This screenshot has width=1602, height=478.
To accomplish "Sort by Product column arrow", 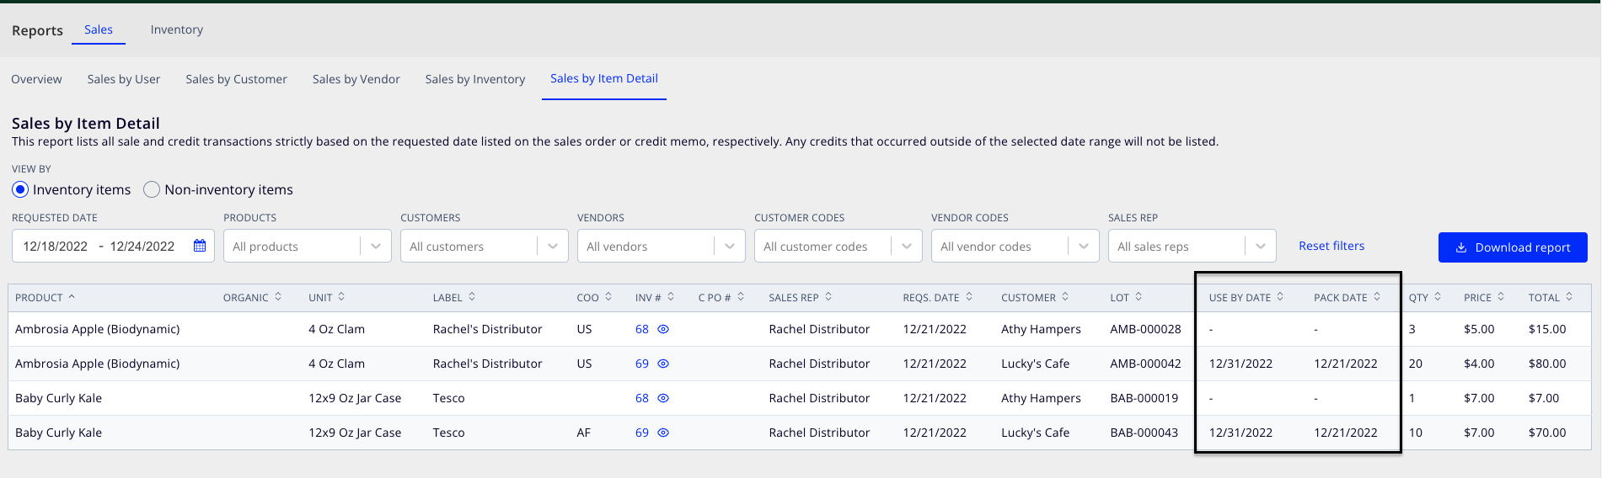I will [72, 297].
